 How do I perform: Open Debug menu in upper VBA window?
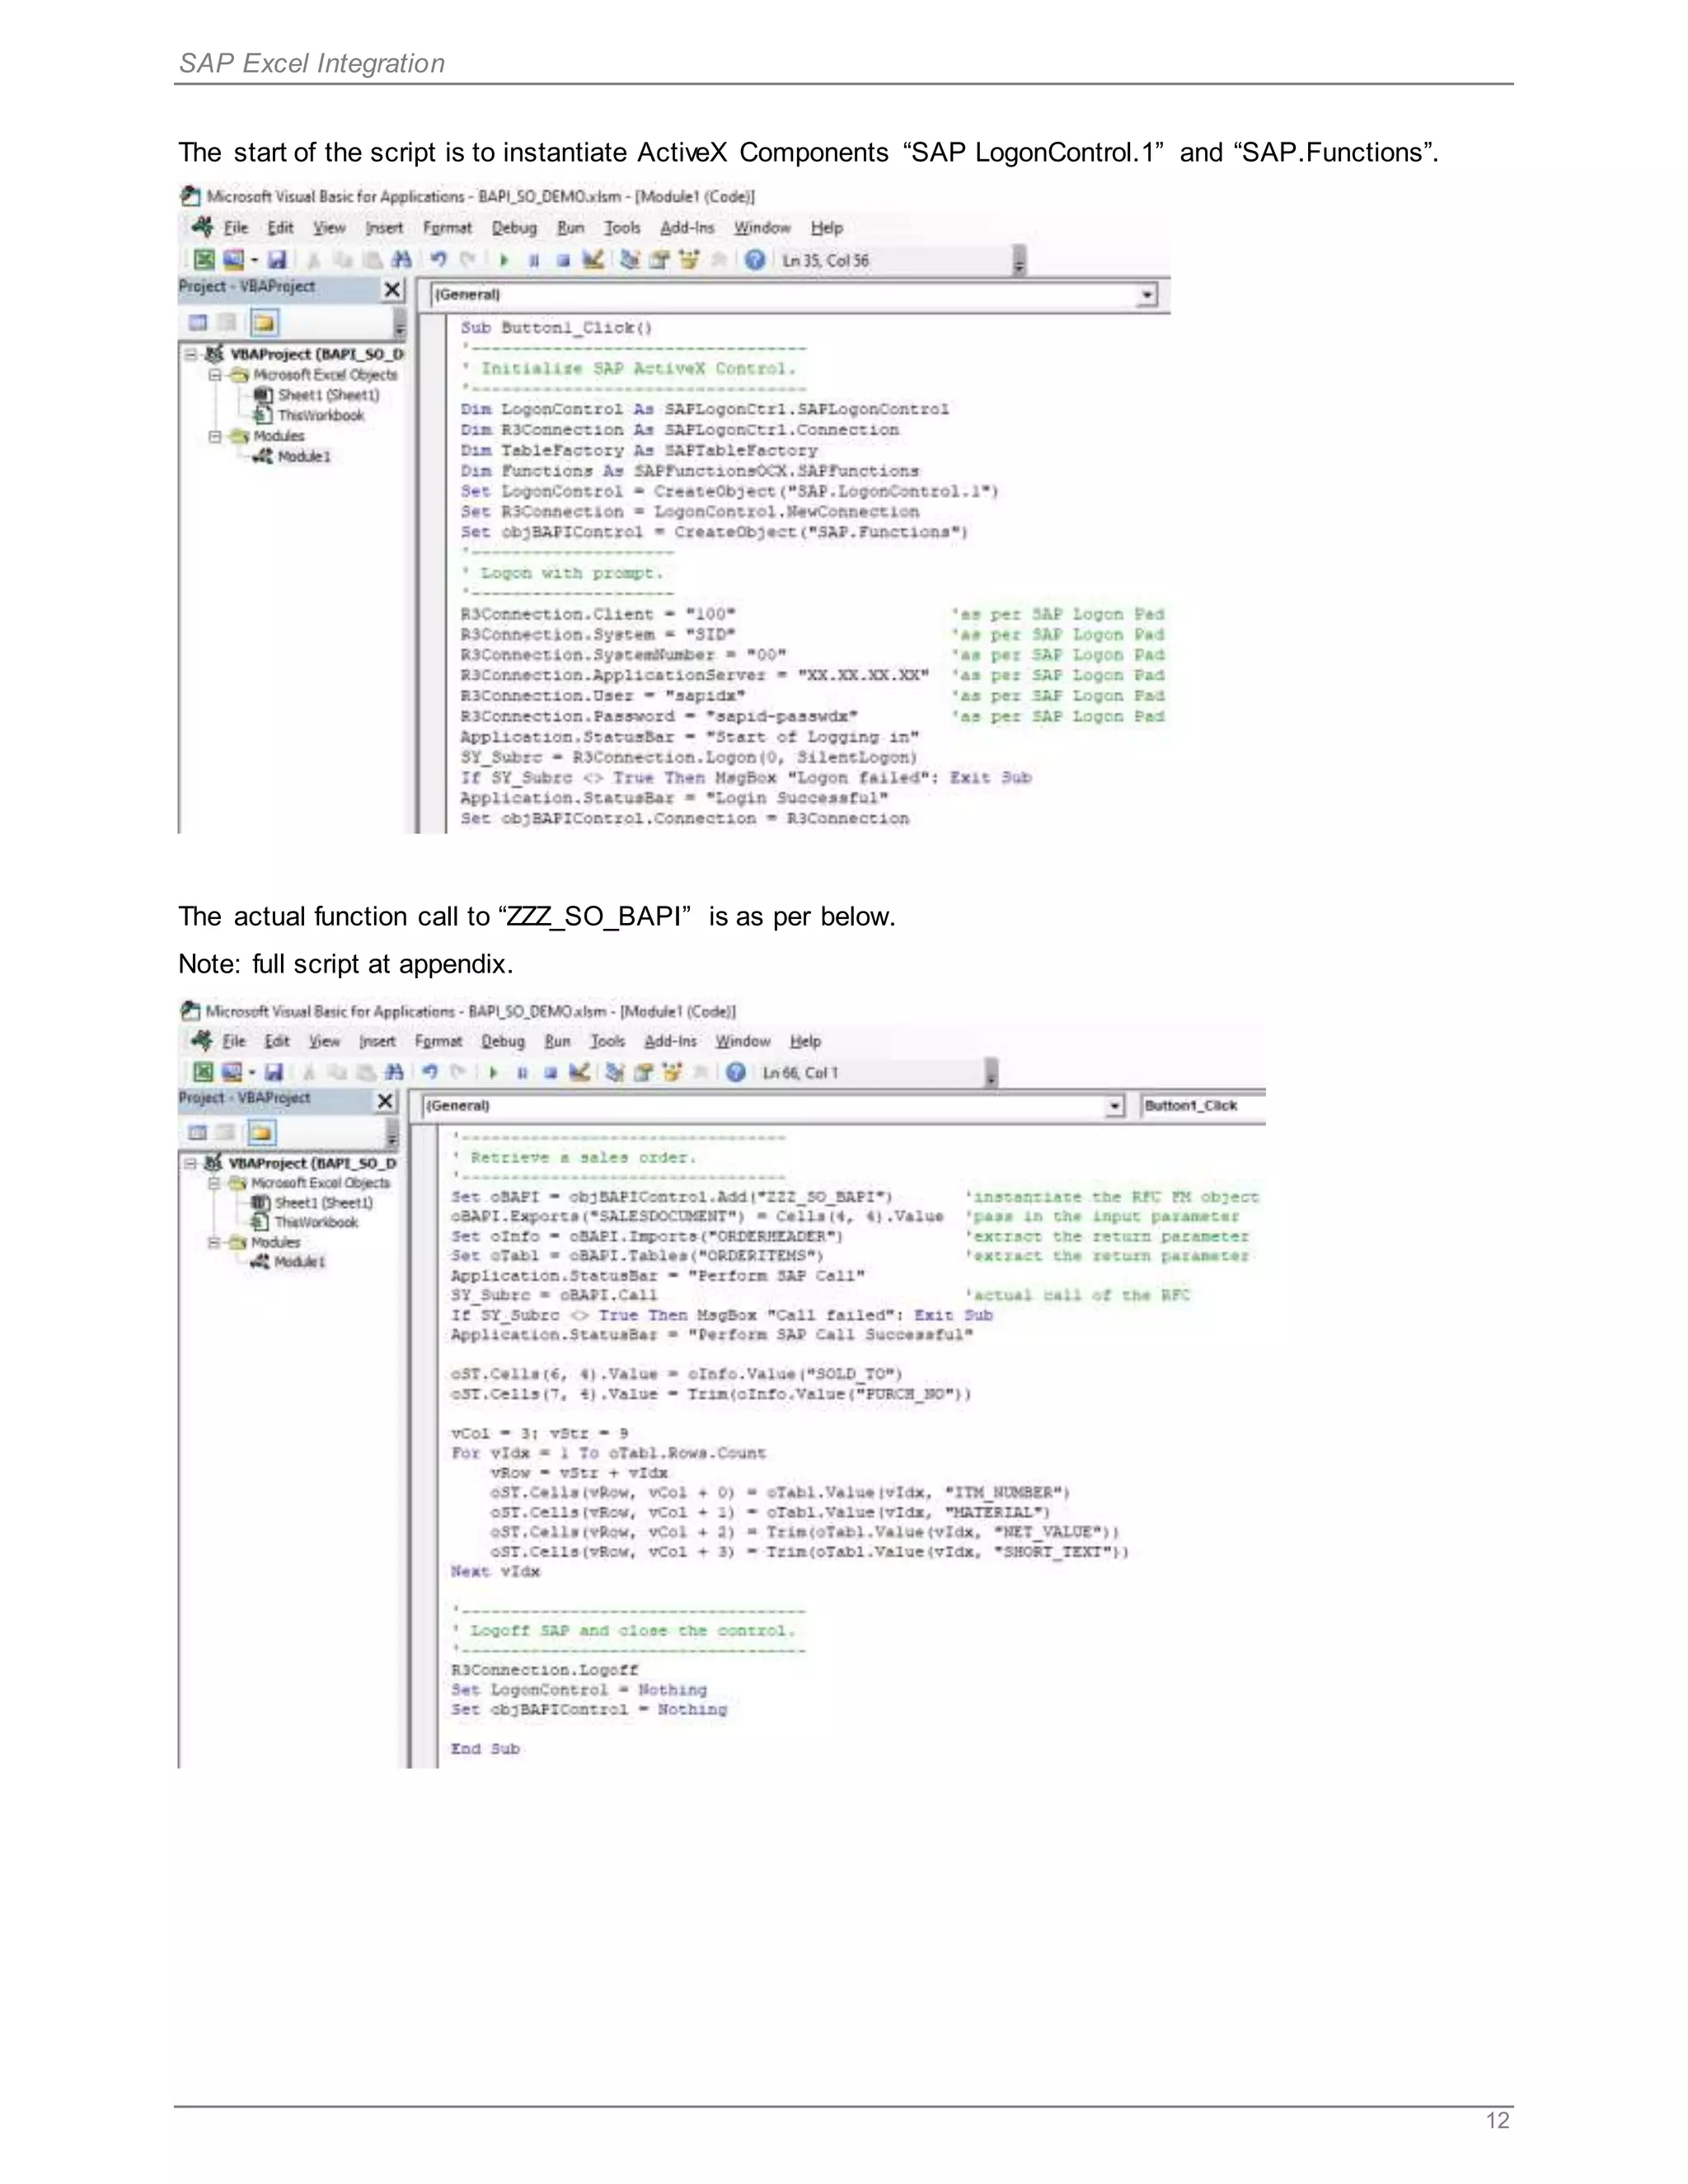[514, 228]
